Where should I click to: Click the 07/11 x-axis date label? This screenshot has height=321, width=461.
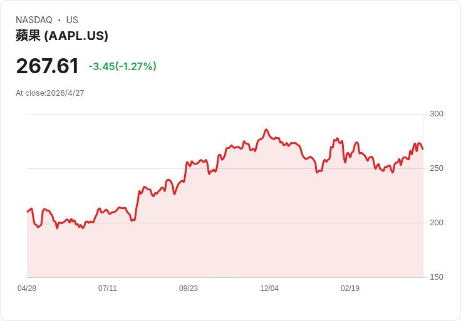(x=108, y=288)
